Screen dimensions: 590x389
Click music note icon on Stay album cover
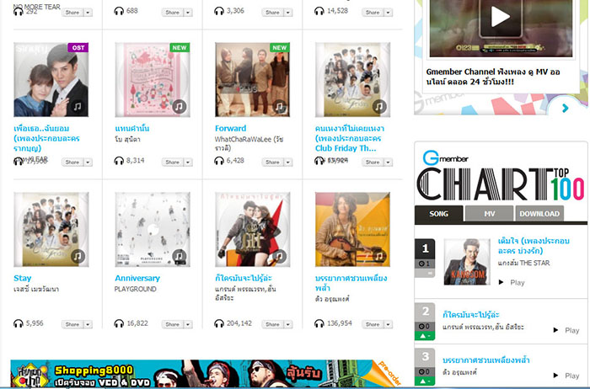point(78,257)
